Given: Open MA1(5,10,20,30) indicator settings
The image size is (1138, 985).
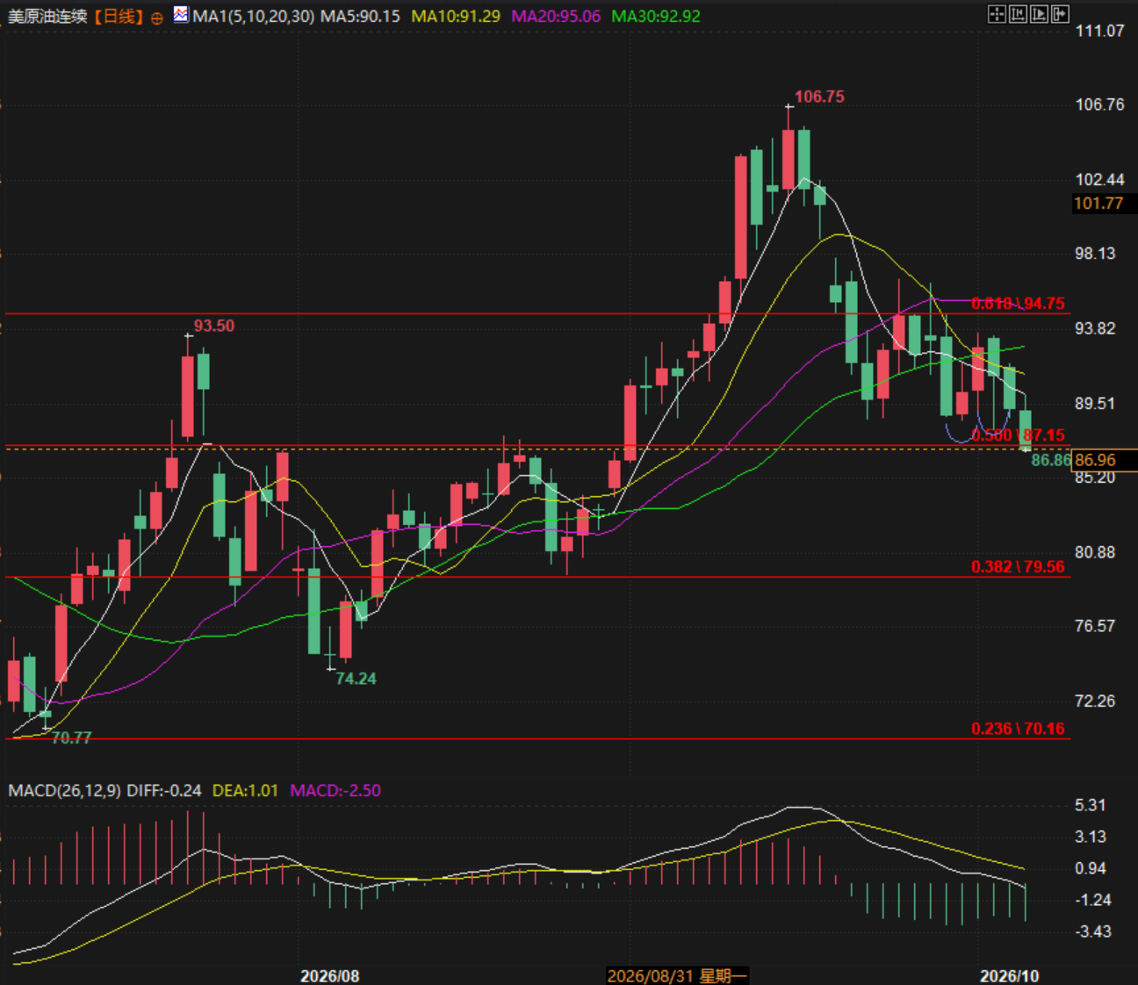Looking at the screenshot, I should click(253, 16).
